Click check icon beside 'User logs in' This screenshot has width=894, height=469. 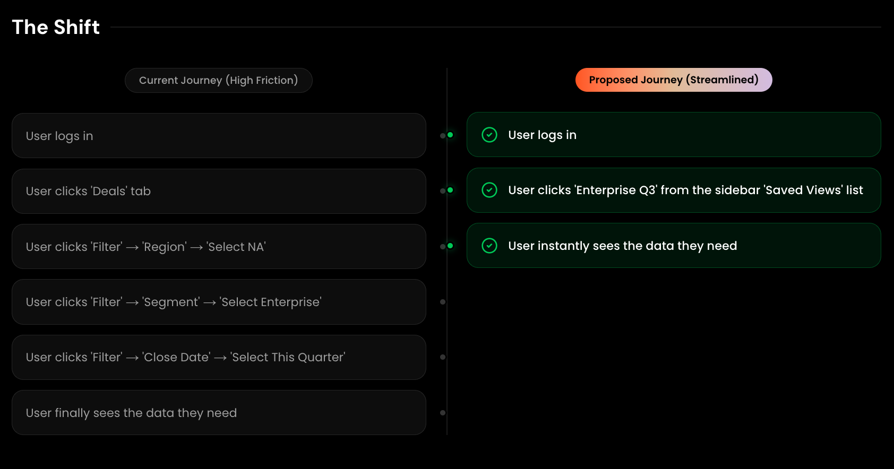(x=489, y=135)
